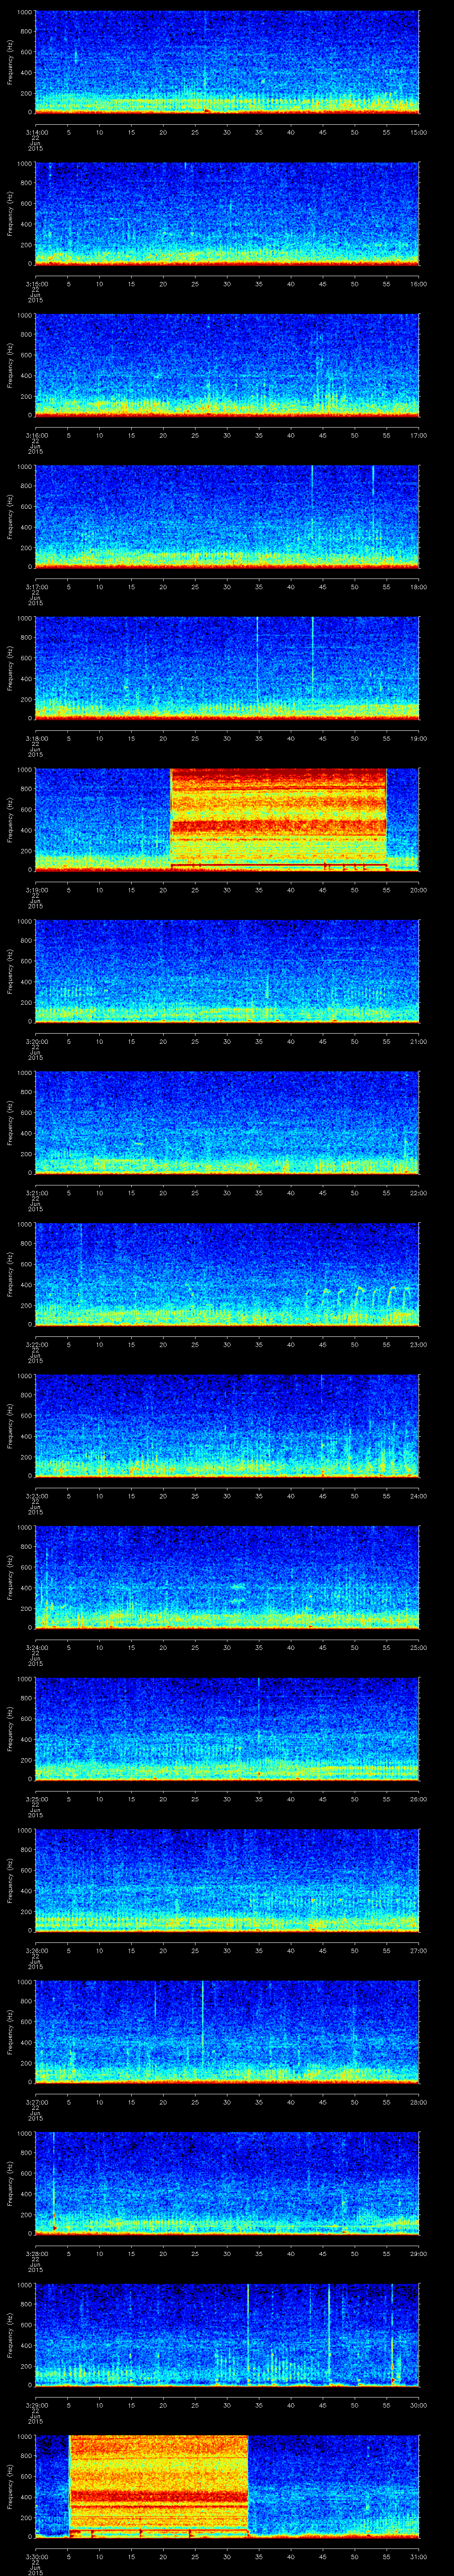Open the spectrogram panel starting at 3:25:00
Image resolution: width=454 pixels, height=2576 pixels.
click(x=227, y=1728)
